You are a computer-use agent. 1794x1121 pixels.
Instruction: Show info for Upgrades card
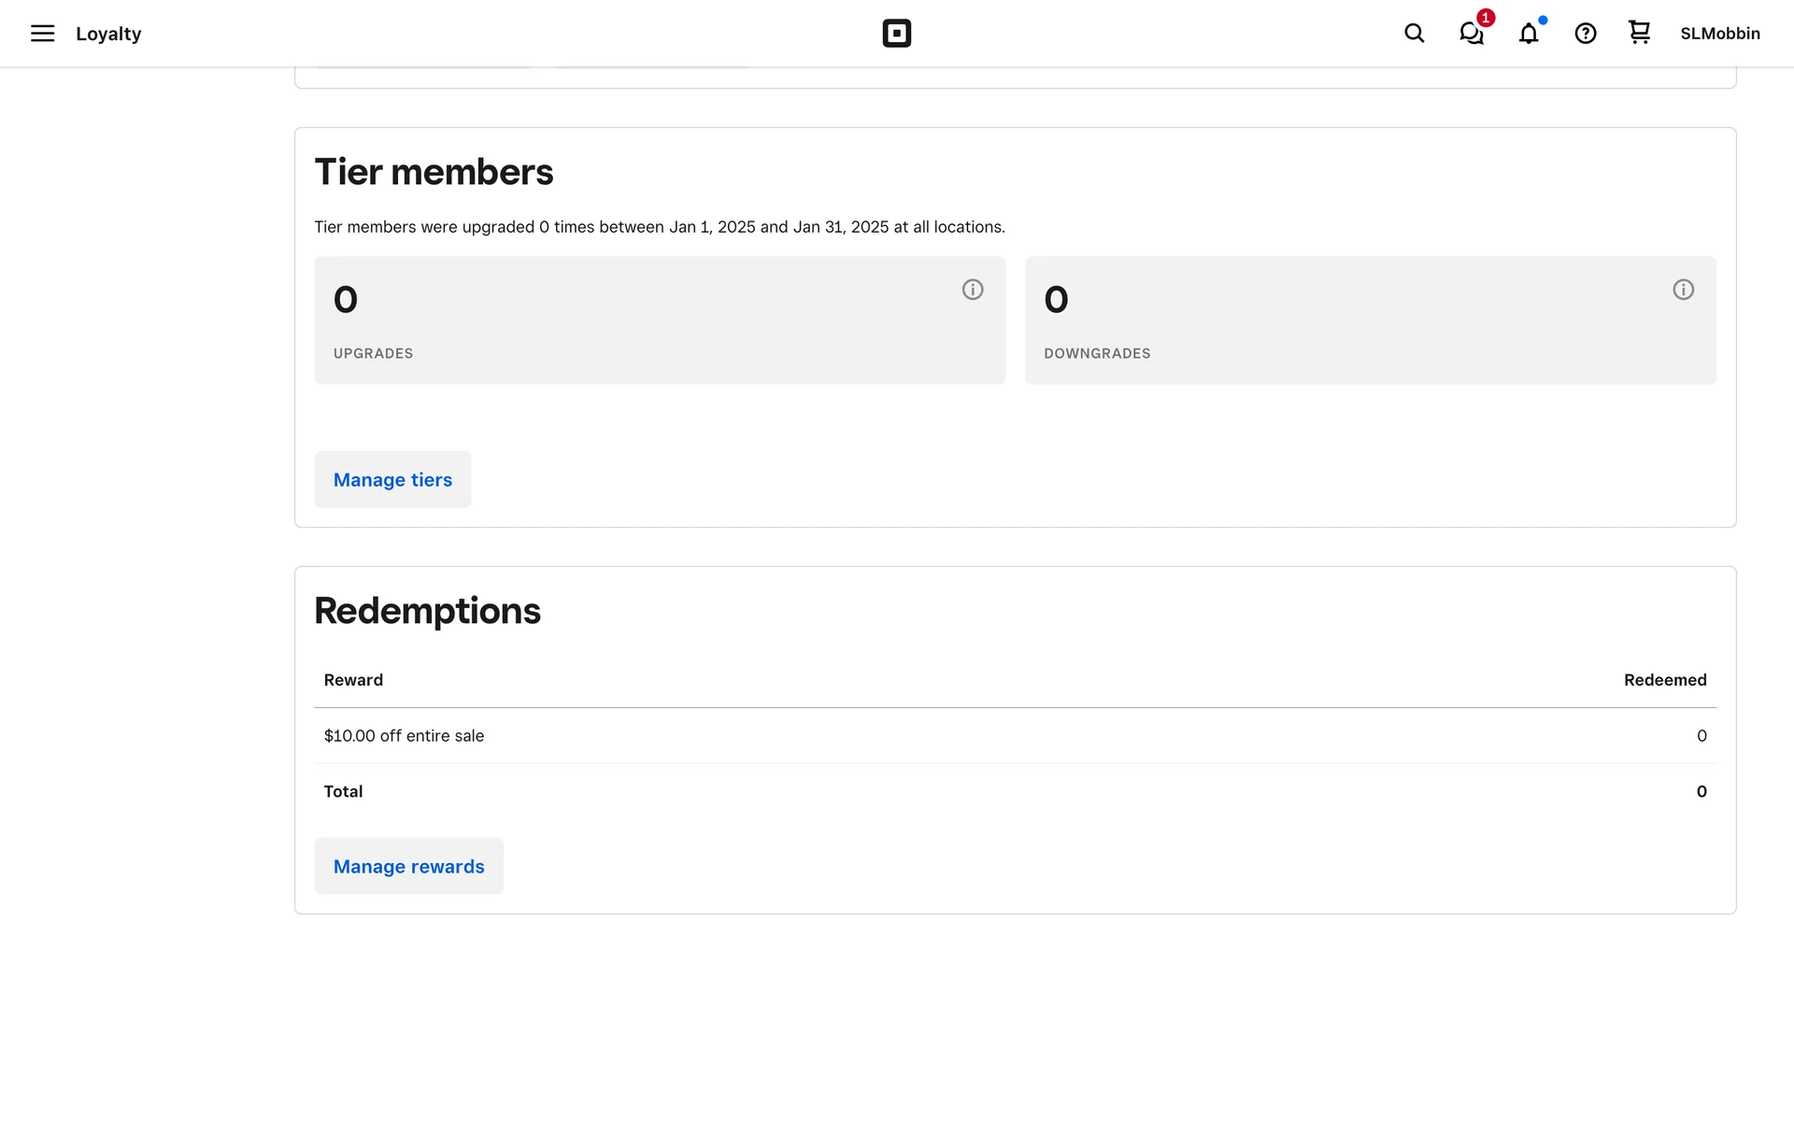972,290
